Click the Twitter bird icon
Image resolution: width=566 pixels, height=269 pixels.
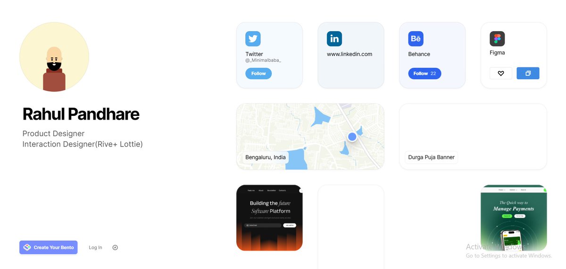(x=253, y=39)
